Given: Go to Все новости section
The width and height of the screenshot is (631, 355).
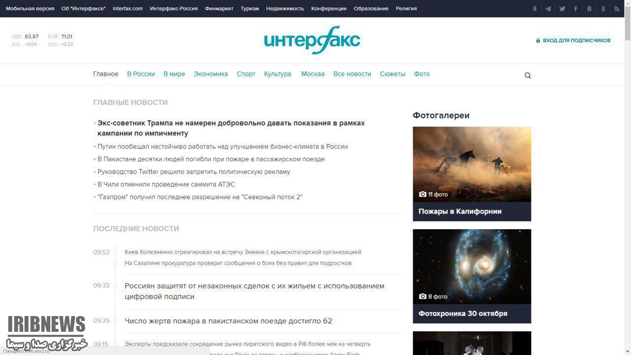Looking at the screenshot, I should tap(352, 74).
